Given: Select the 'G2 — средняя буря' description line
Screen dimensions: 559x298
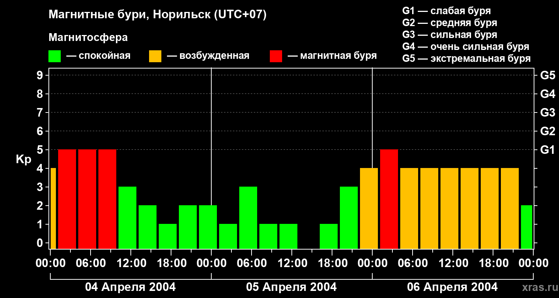Looking at the screenshot, I should pos(449,23).
